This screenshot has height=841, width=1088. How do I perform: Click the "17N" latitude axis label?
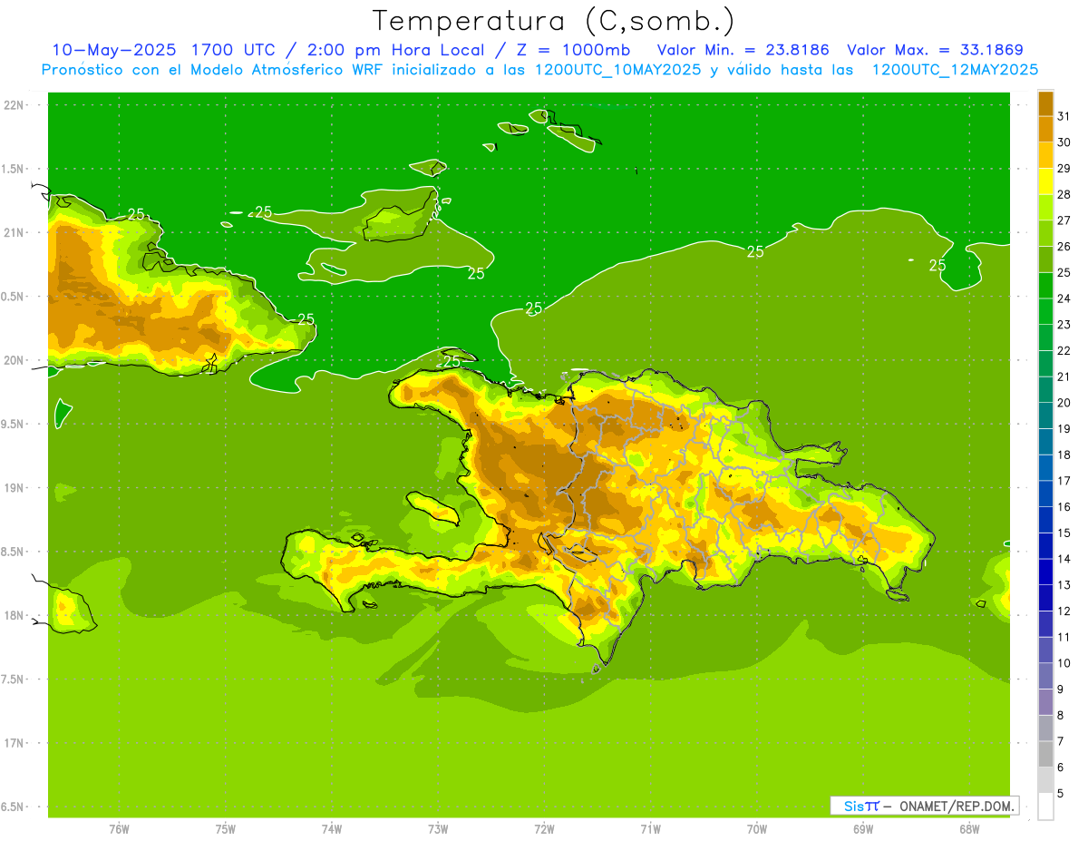[14, 743]
